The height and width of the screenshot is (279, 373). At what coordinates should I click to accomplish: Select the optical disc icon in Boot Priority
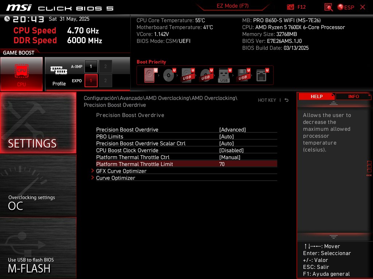tap(169, 76)
